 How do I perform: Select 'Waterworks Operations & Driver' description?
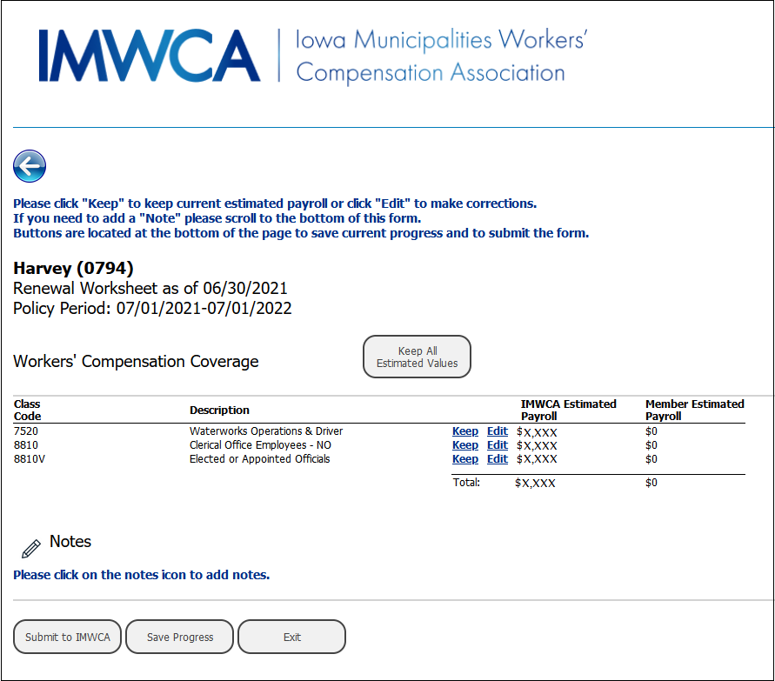[266, 431]
